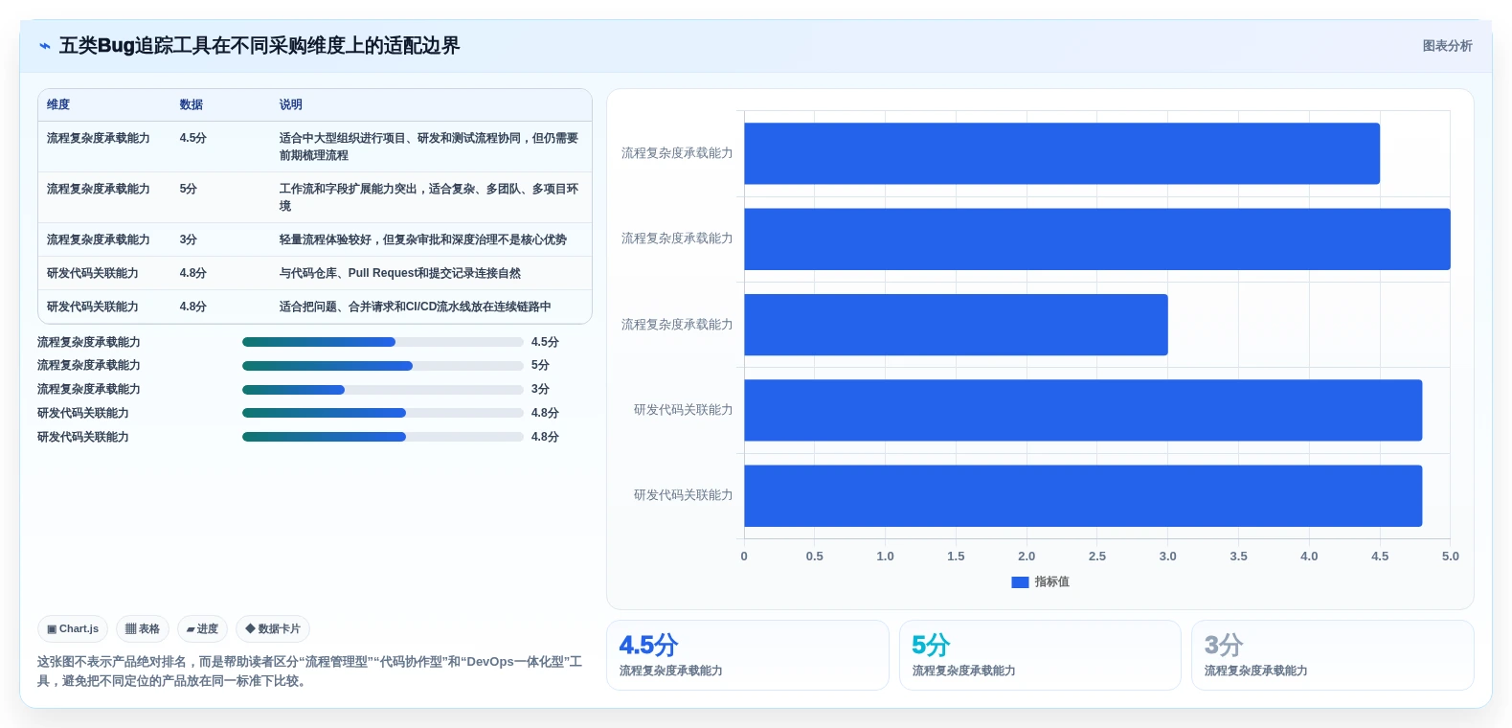Select the 维度 column header
Screen dimensions: 1512x728
pyautogui.click(x=58, y=104)
